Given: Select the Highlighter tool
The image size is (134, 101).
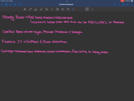Looking at the screenshot, I should click(41, 9).
